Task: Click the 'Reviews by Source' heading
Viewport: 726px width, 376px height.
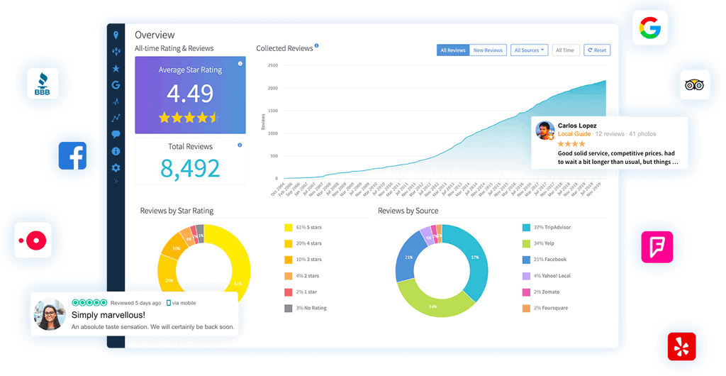Action: coord(408,211)
